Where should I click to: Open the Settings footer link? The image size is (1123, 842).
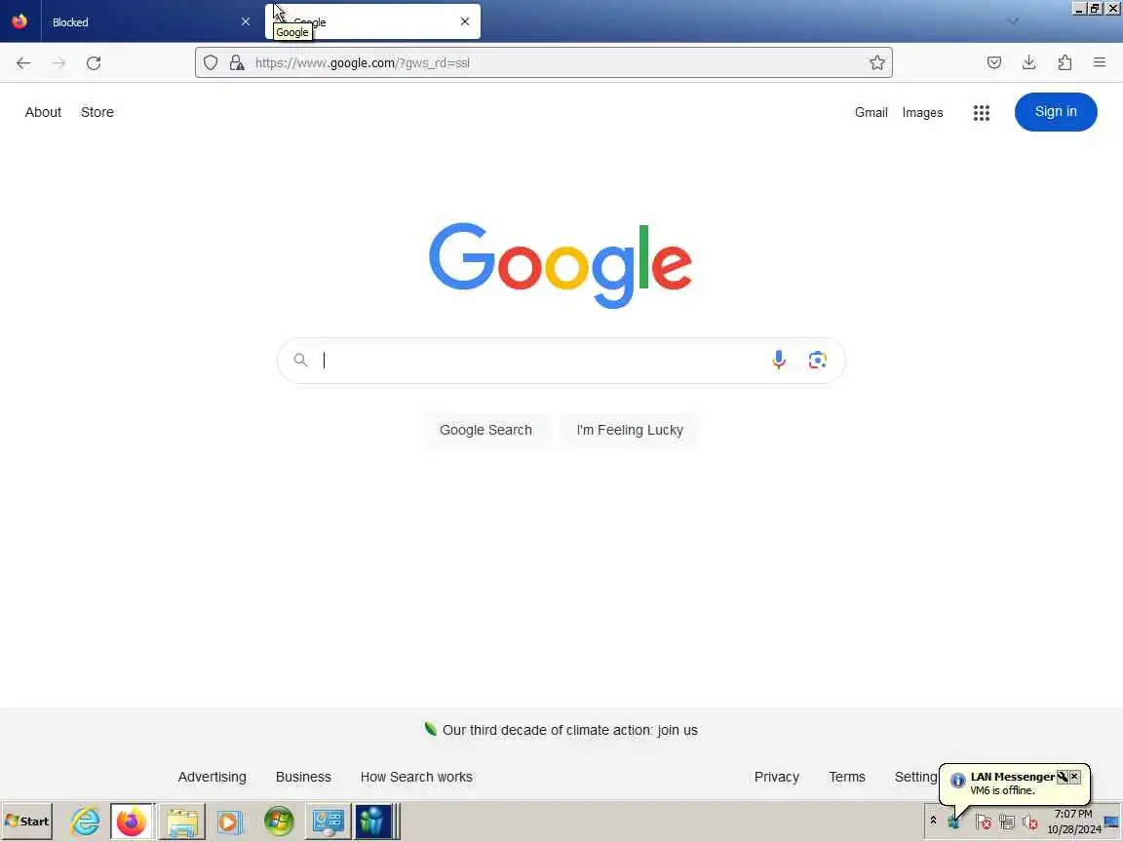(x=916, y=777)
